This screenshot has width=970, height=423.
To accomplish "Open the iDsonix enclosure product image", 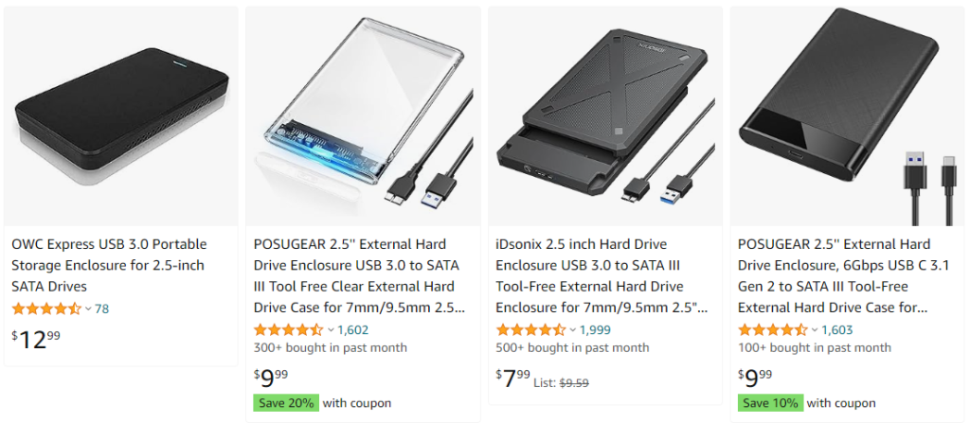I will tap(605, 116).
